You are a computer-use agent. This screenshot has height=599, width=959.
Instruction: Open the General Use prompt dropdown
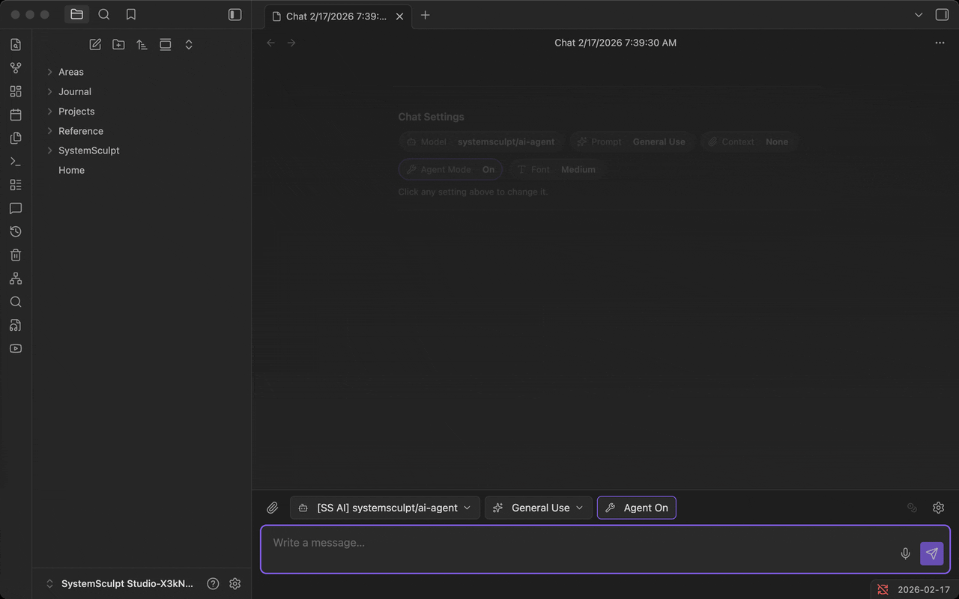click(538, 508)
